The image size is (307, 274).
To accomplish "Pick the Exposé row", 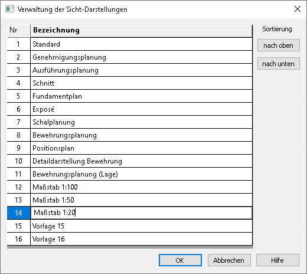I will (141, 109).
